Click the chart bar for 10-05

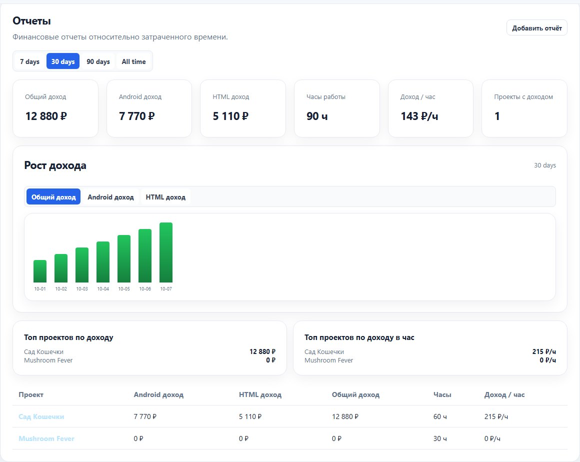(124, 258)
